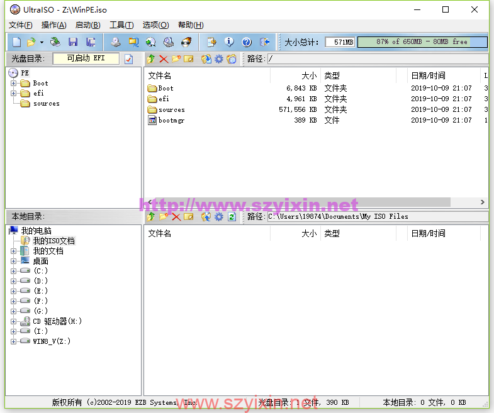Click the Exit door icon
494x413 pixels.
point(264,42)
